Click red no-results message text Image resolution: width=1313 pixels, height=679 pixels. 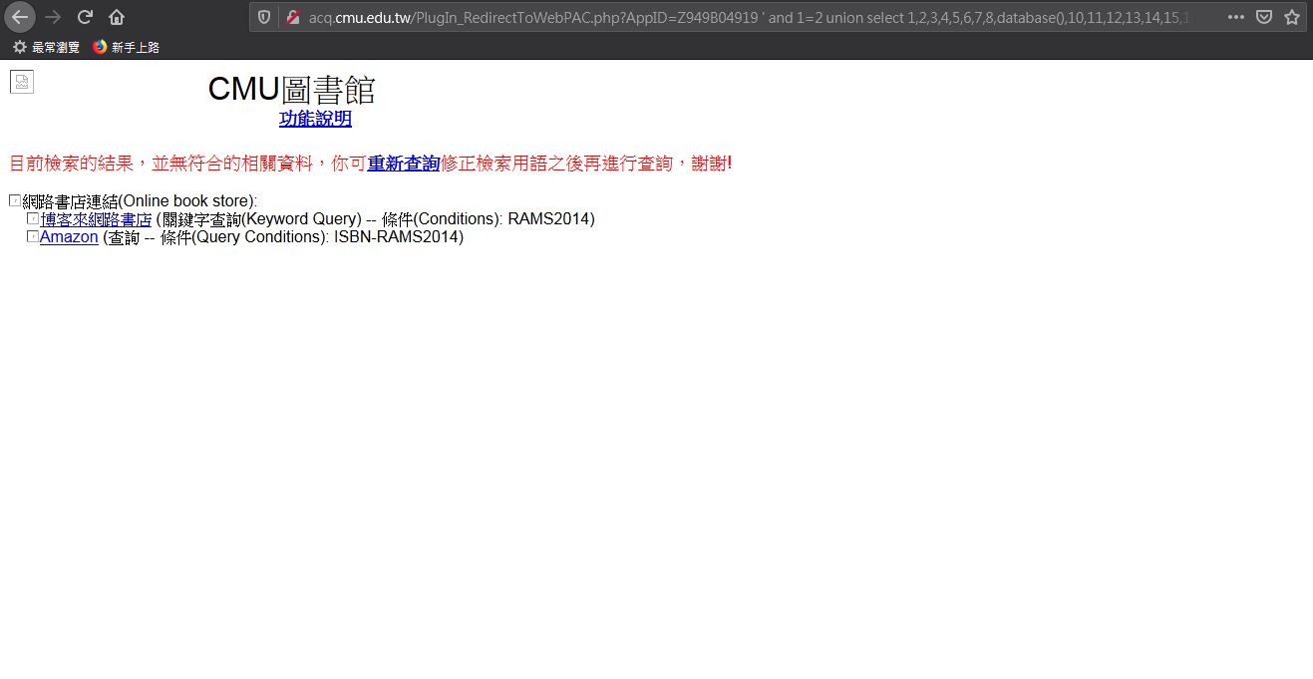click(x=371, y=163)
